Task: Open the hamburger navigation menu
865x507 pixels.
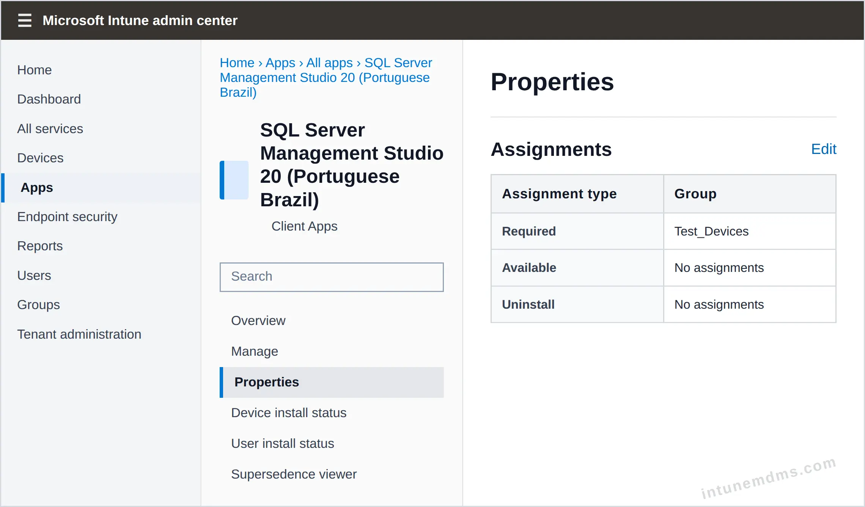Action: 25,20
